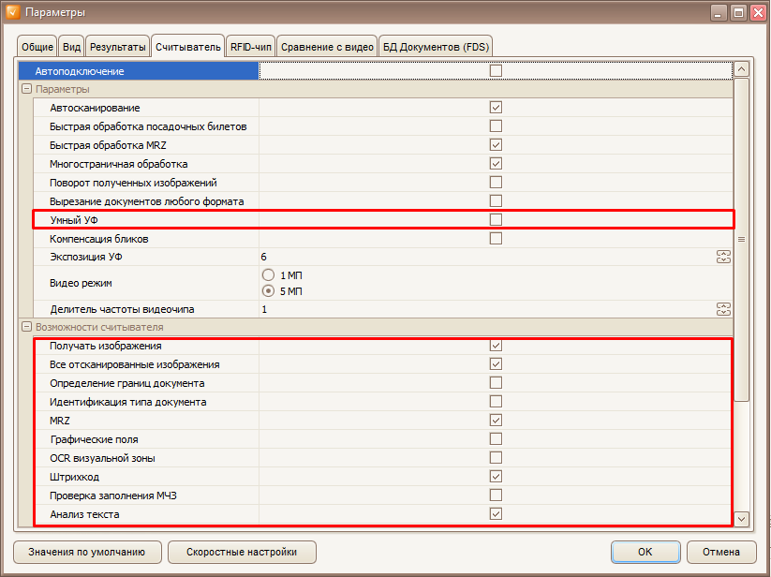Open the Сравнение с видео tab
Viewport: 771px width, 577px height.
click(327, 47)
